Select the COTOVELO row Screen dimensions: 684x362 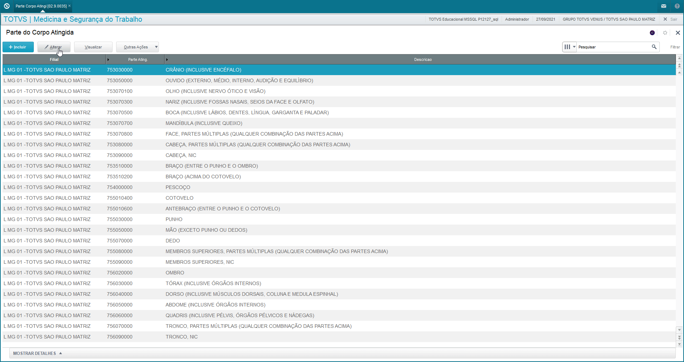click(x=339, y=198)
